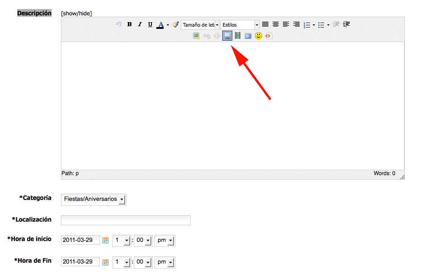Open Hora de Fin minutes dropdown
423x274 pixels.
coord(143,262)
